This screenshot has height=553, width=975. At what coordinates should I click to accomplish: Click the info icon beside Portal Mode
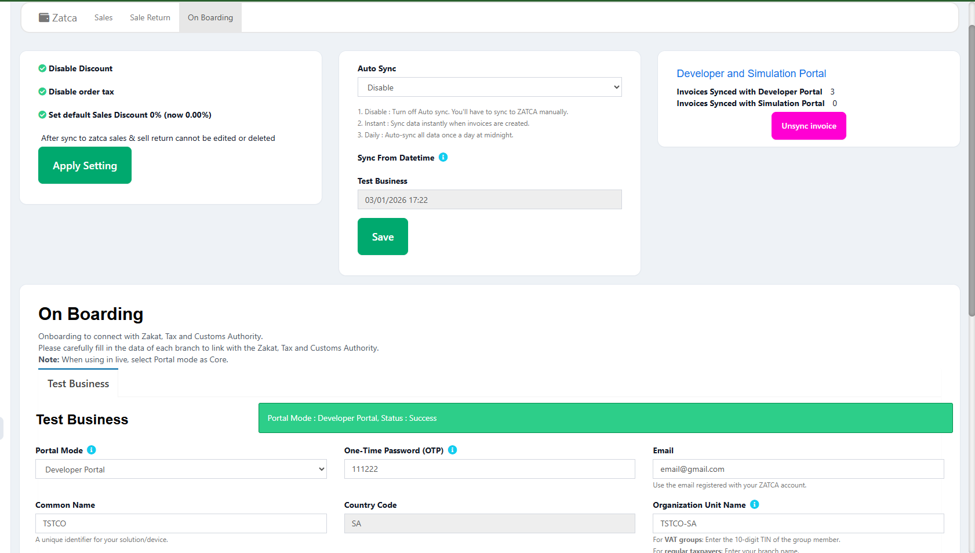(x=92, y=450)
